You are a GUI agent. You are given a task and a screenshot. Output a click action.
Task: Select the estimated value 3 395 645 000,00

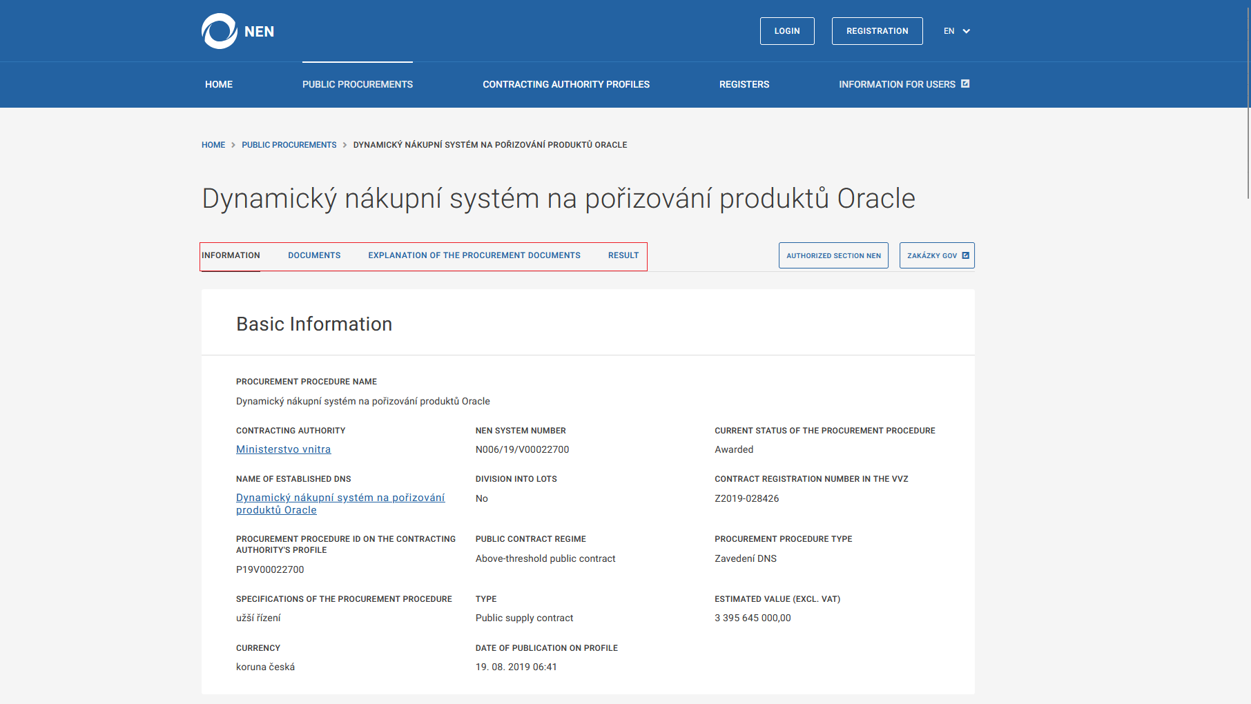[753, 618]
